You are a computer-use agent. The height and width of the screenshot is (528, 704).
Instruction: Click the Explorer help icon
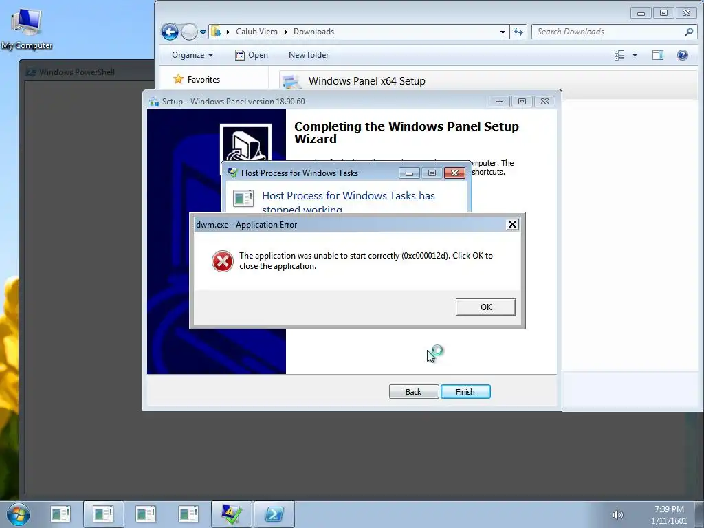pyautogui.click(x=683, y=55)
